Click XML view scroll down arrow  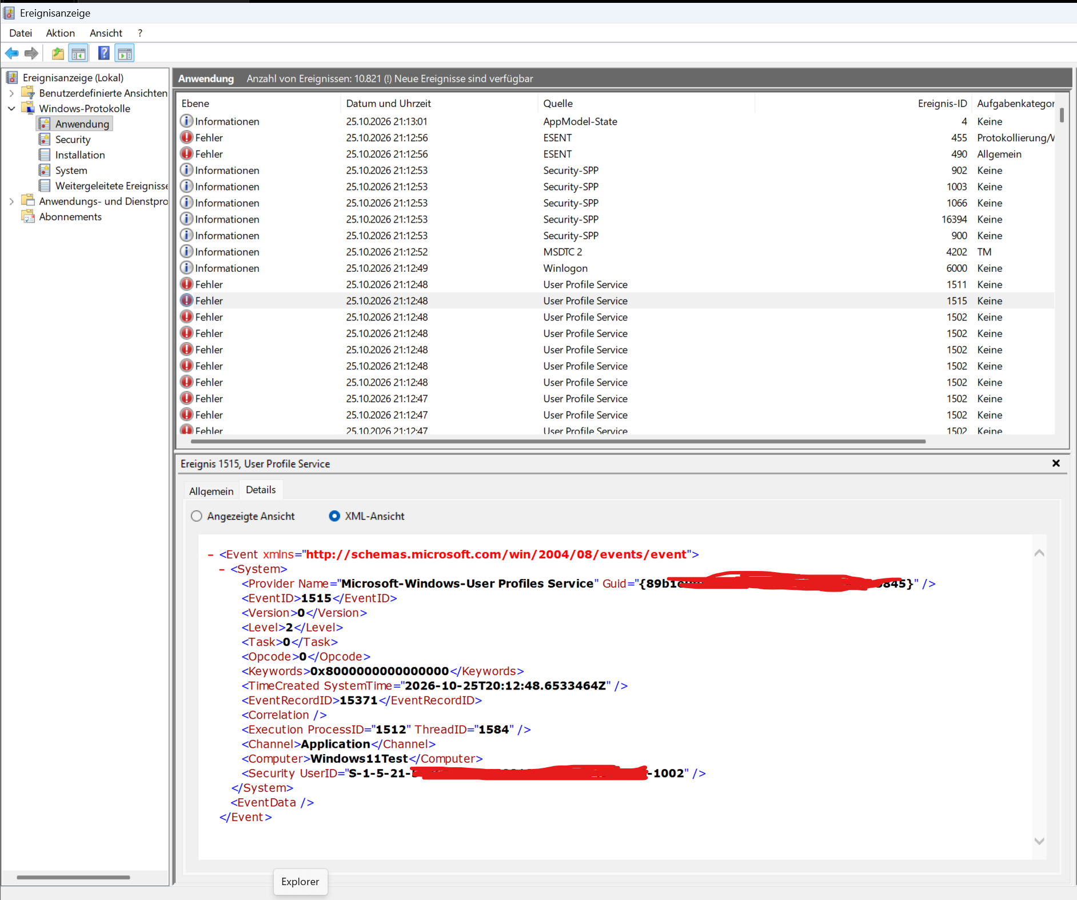click(1039, 841)
